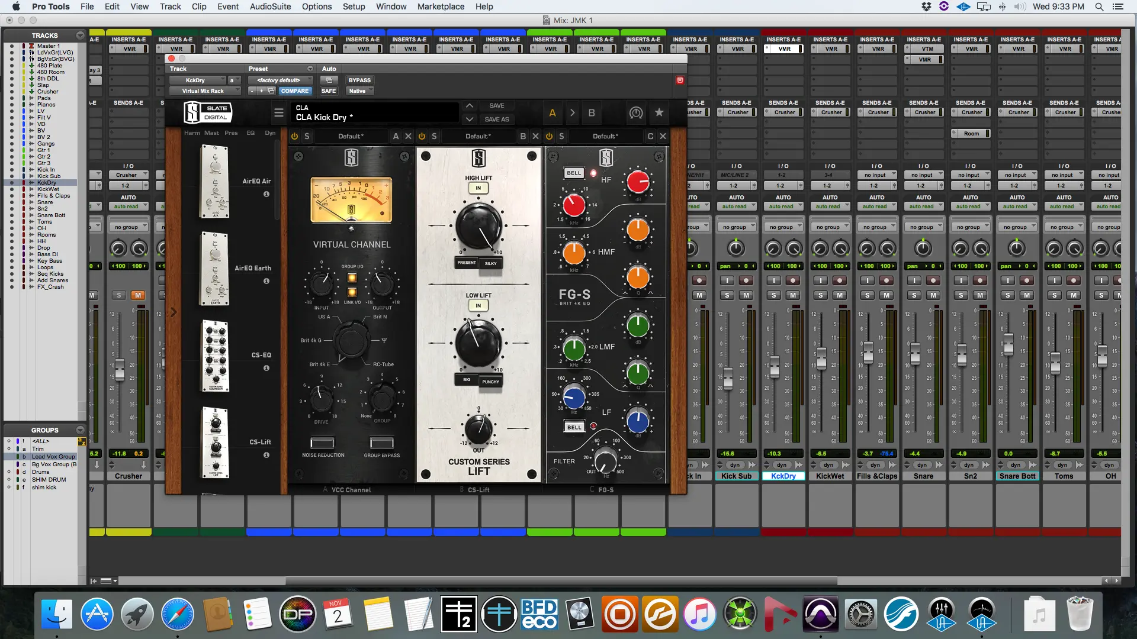The image size is (1137, 639).
Task: Switch to setting B
Action: 592,112
